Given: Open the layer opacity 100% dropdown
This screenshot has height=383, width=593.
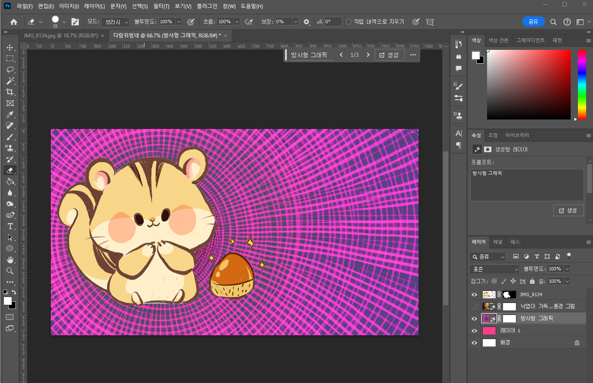Looking at the screenshot, I should coord(567,269).
